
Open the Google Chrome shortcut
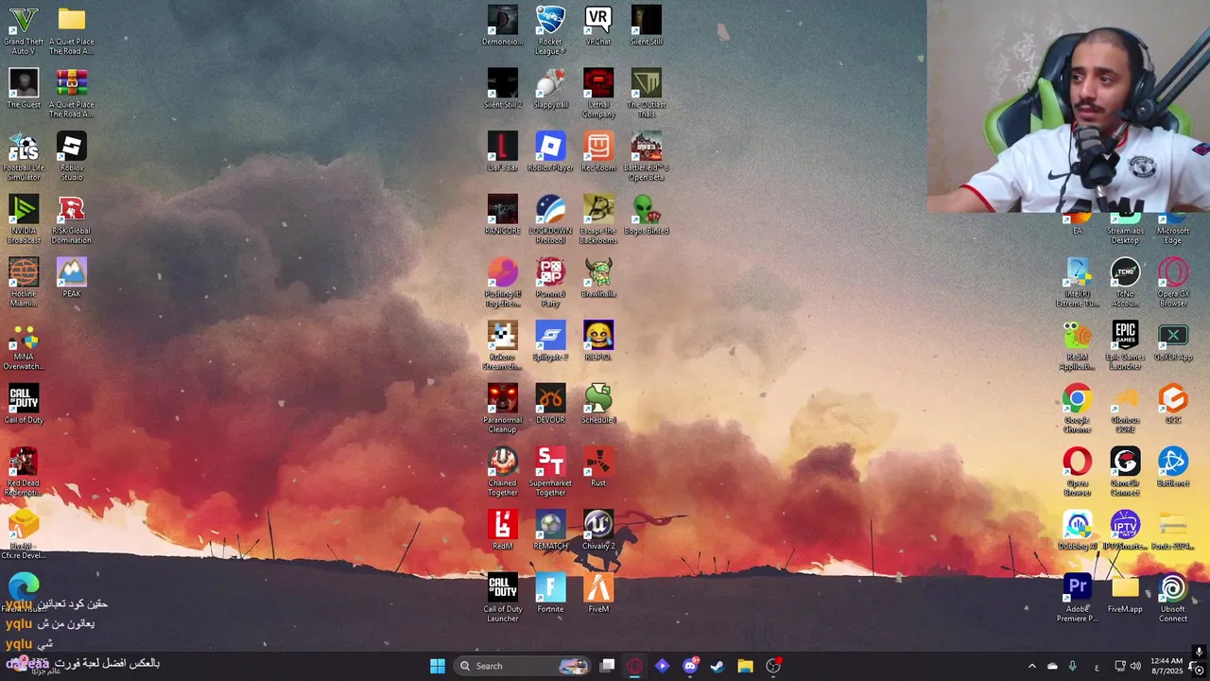tap(1077, 410)
